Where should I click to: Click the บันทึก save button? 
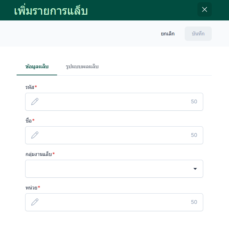198,34
